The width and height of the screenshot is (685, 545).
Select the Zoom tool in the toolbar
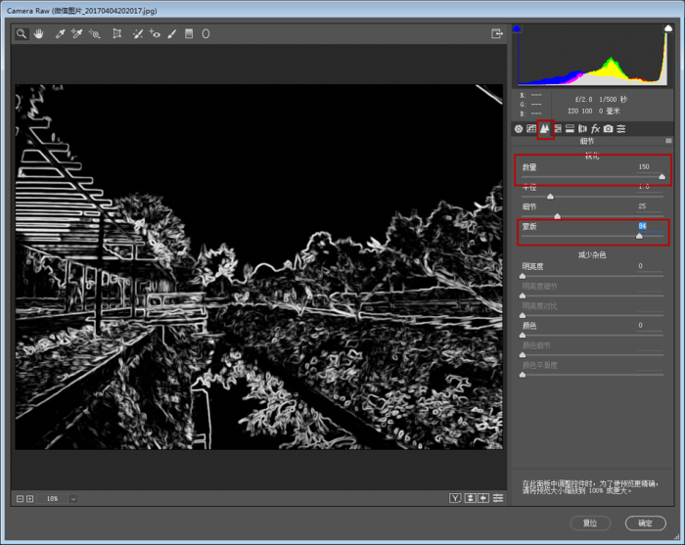[21, 33]
